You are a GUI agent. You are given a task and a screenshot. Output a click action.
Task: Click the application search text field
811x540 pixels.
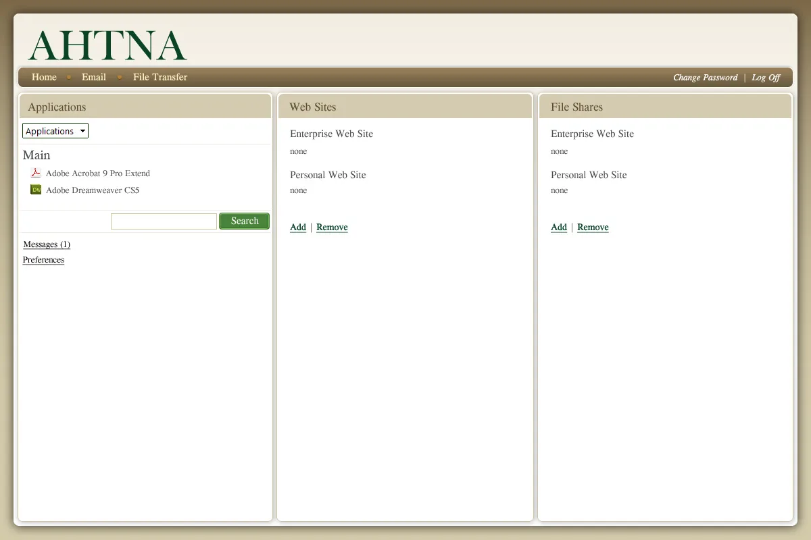164,221
